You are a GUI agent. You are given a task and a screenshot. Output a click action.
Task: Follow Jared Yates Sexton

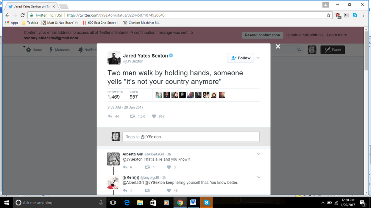pyautogui.click(x=240, y=58)
